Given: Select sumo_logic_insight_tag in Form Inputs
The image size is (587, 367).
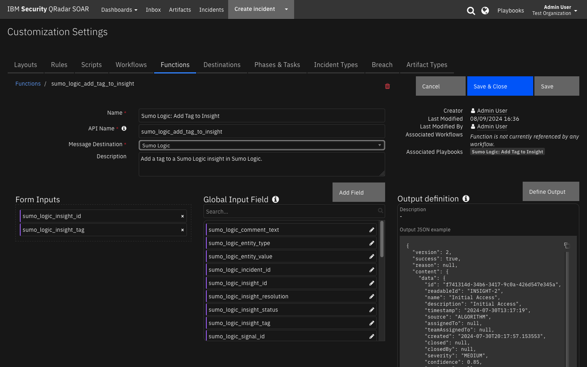Looking at the screenshot, I should point(103,230).
